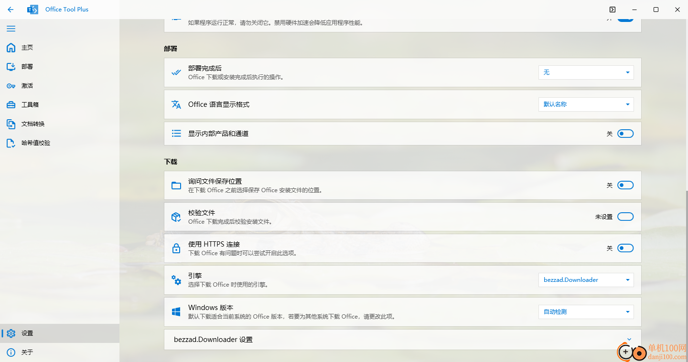Open the command window icon in title bar
This screenshot has height=362, width=688.
click(613, 10)
